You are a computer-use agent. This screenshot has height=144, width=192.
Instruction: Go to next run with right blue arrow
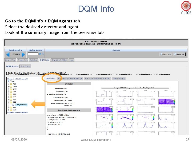point(23,54)
